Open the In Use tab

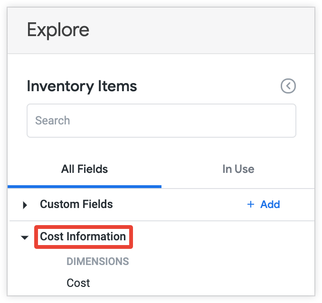coord(238,169)
